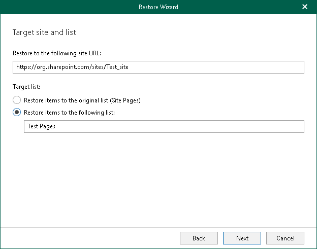Click the 'Test Pages' text in the list field
The width and height of the screenshot is (317, 249).
click(42, 126)
